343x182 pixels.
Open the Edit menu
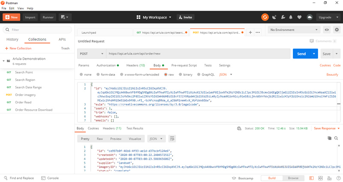pos(12,8)
